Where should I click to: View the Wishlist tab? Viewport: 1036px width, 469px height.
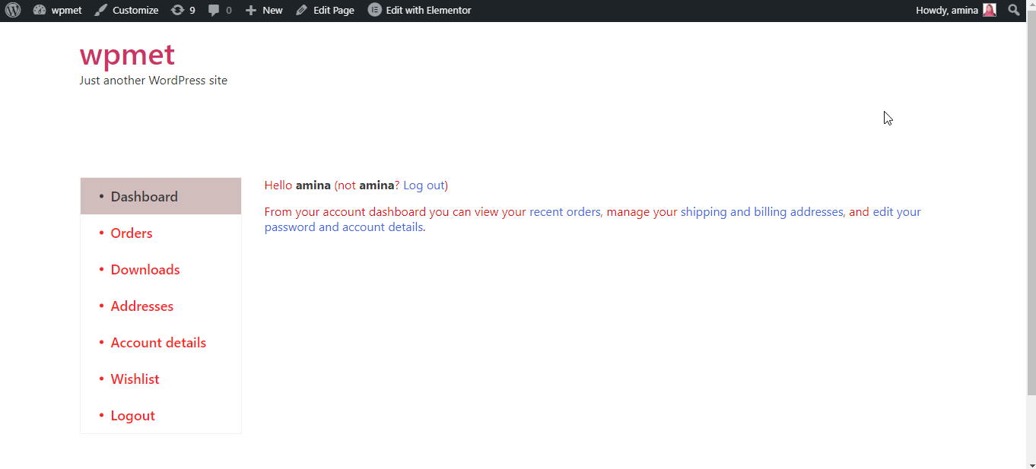pyautogui.click(x=160, y=379)
